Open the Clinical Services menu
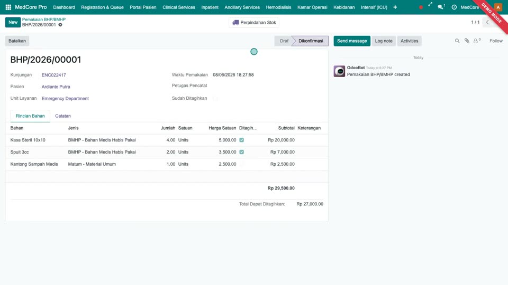The height and width of the screenshot is (285, 508). [x=179, y=7]
